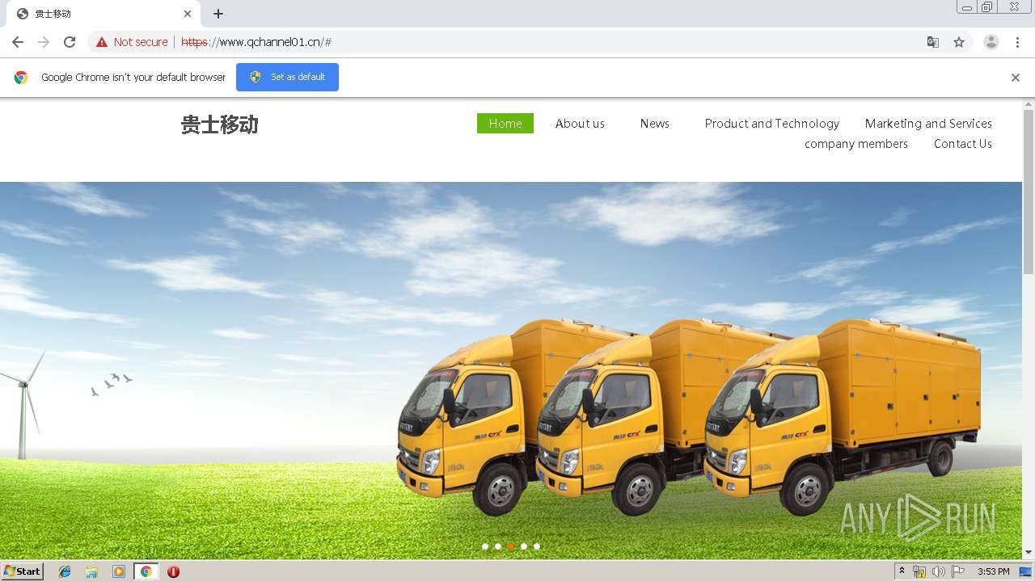Viewport: 1035px width, 582px height.
Task: Click the Set as default button
Action: (287, 77)
